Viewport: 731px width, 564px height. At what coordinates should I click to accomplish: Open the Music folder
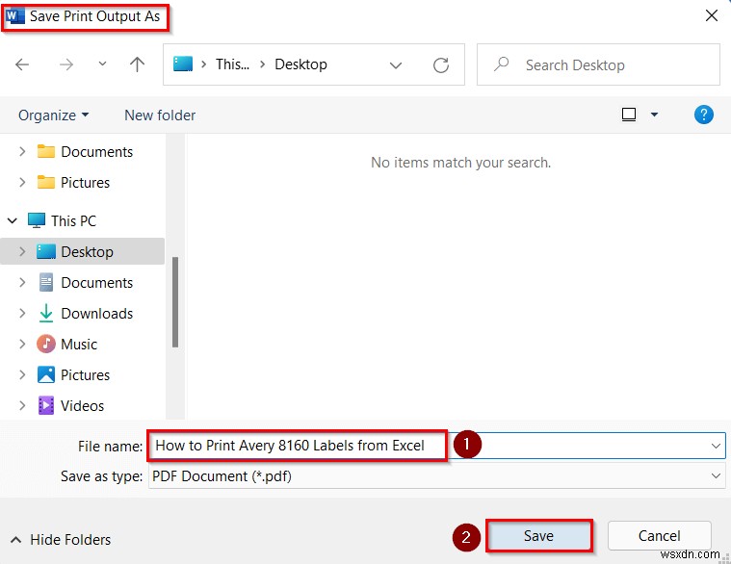point(79,345)
